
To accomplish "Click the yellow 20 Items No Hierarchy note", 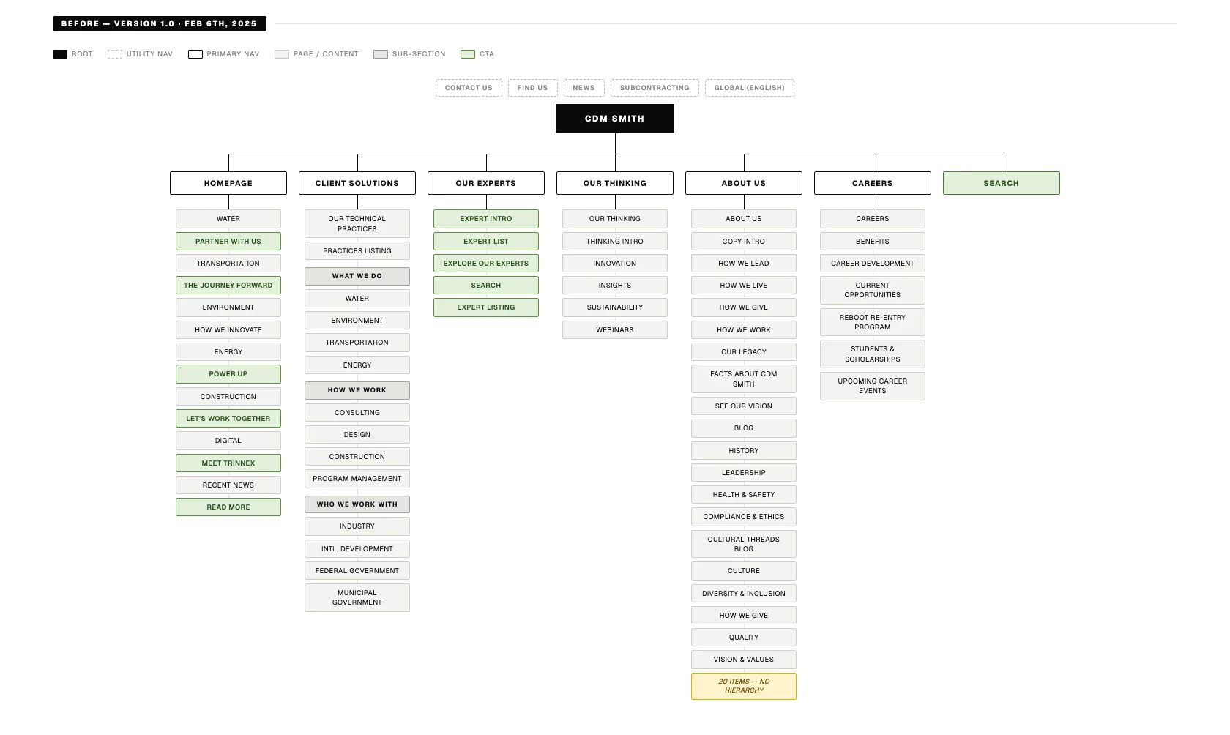I will 744,686.
